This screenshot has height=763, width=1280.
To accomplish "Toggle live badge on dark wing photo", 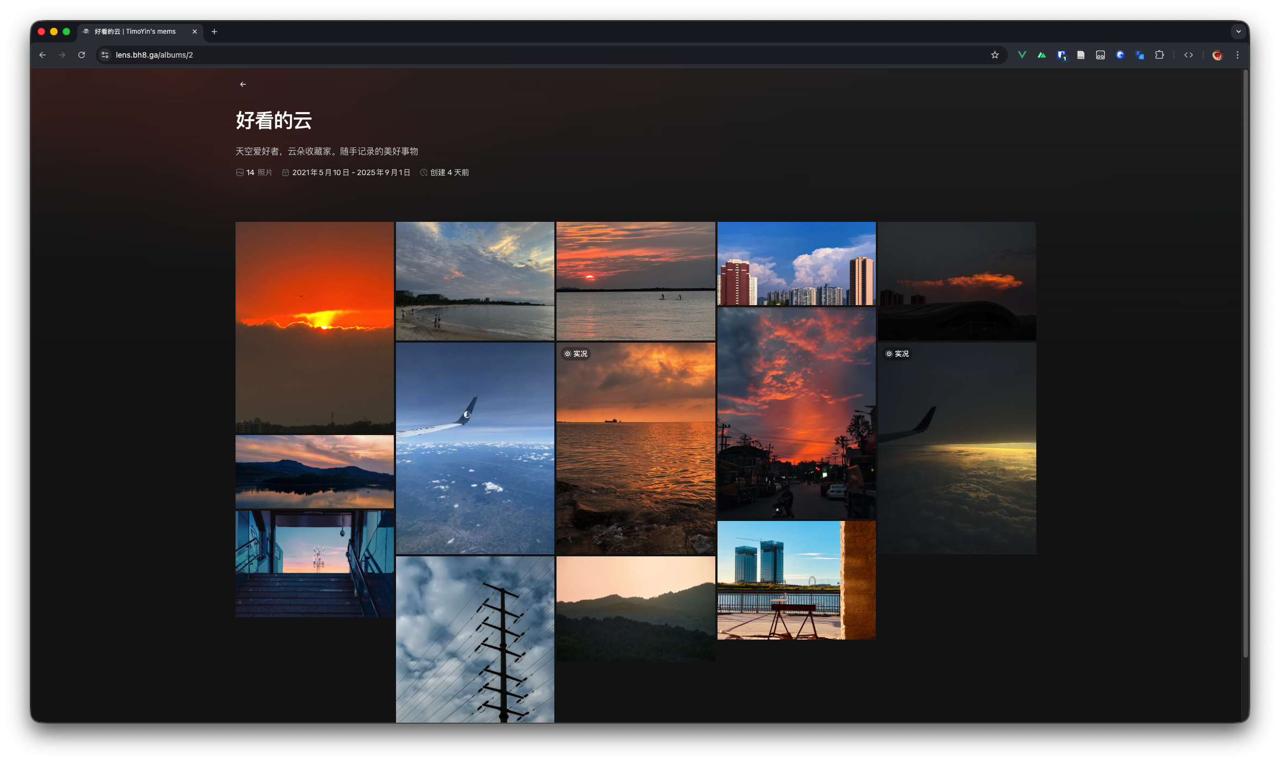I will tap(897, 353).
